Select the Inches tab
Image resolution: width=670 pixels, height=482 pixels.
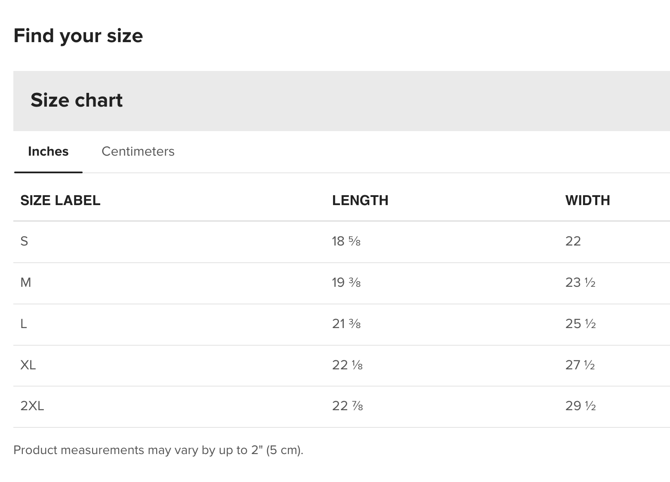point(48,151)
